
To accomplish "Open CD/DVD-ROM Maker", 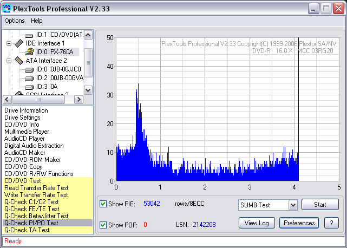I will click(32, 160).
